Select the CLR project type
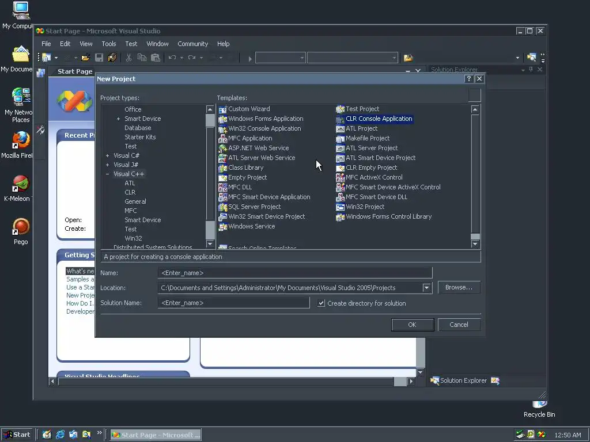Screen dimensions: 590x442 pyautogui.click(x=130, y=192)
